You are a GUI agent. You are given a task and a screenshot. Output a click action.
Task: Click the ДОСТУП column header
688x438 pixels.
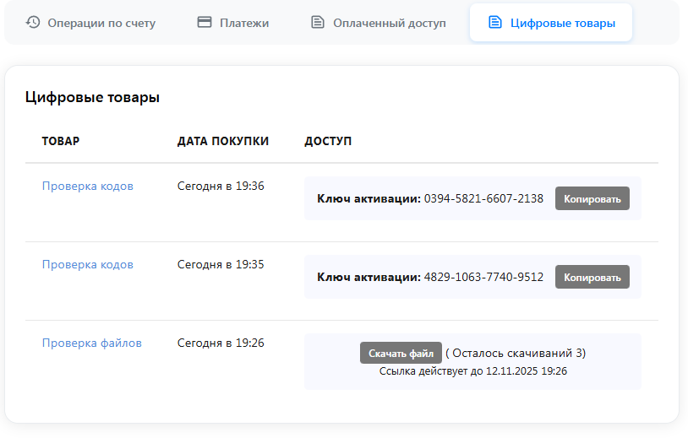pos(328,141)
